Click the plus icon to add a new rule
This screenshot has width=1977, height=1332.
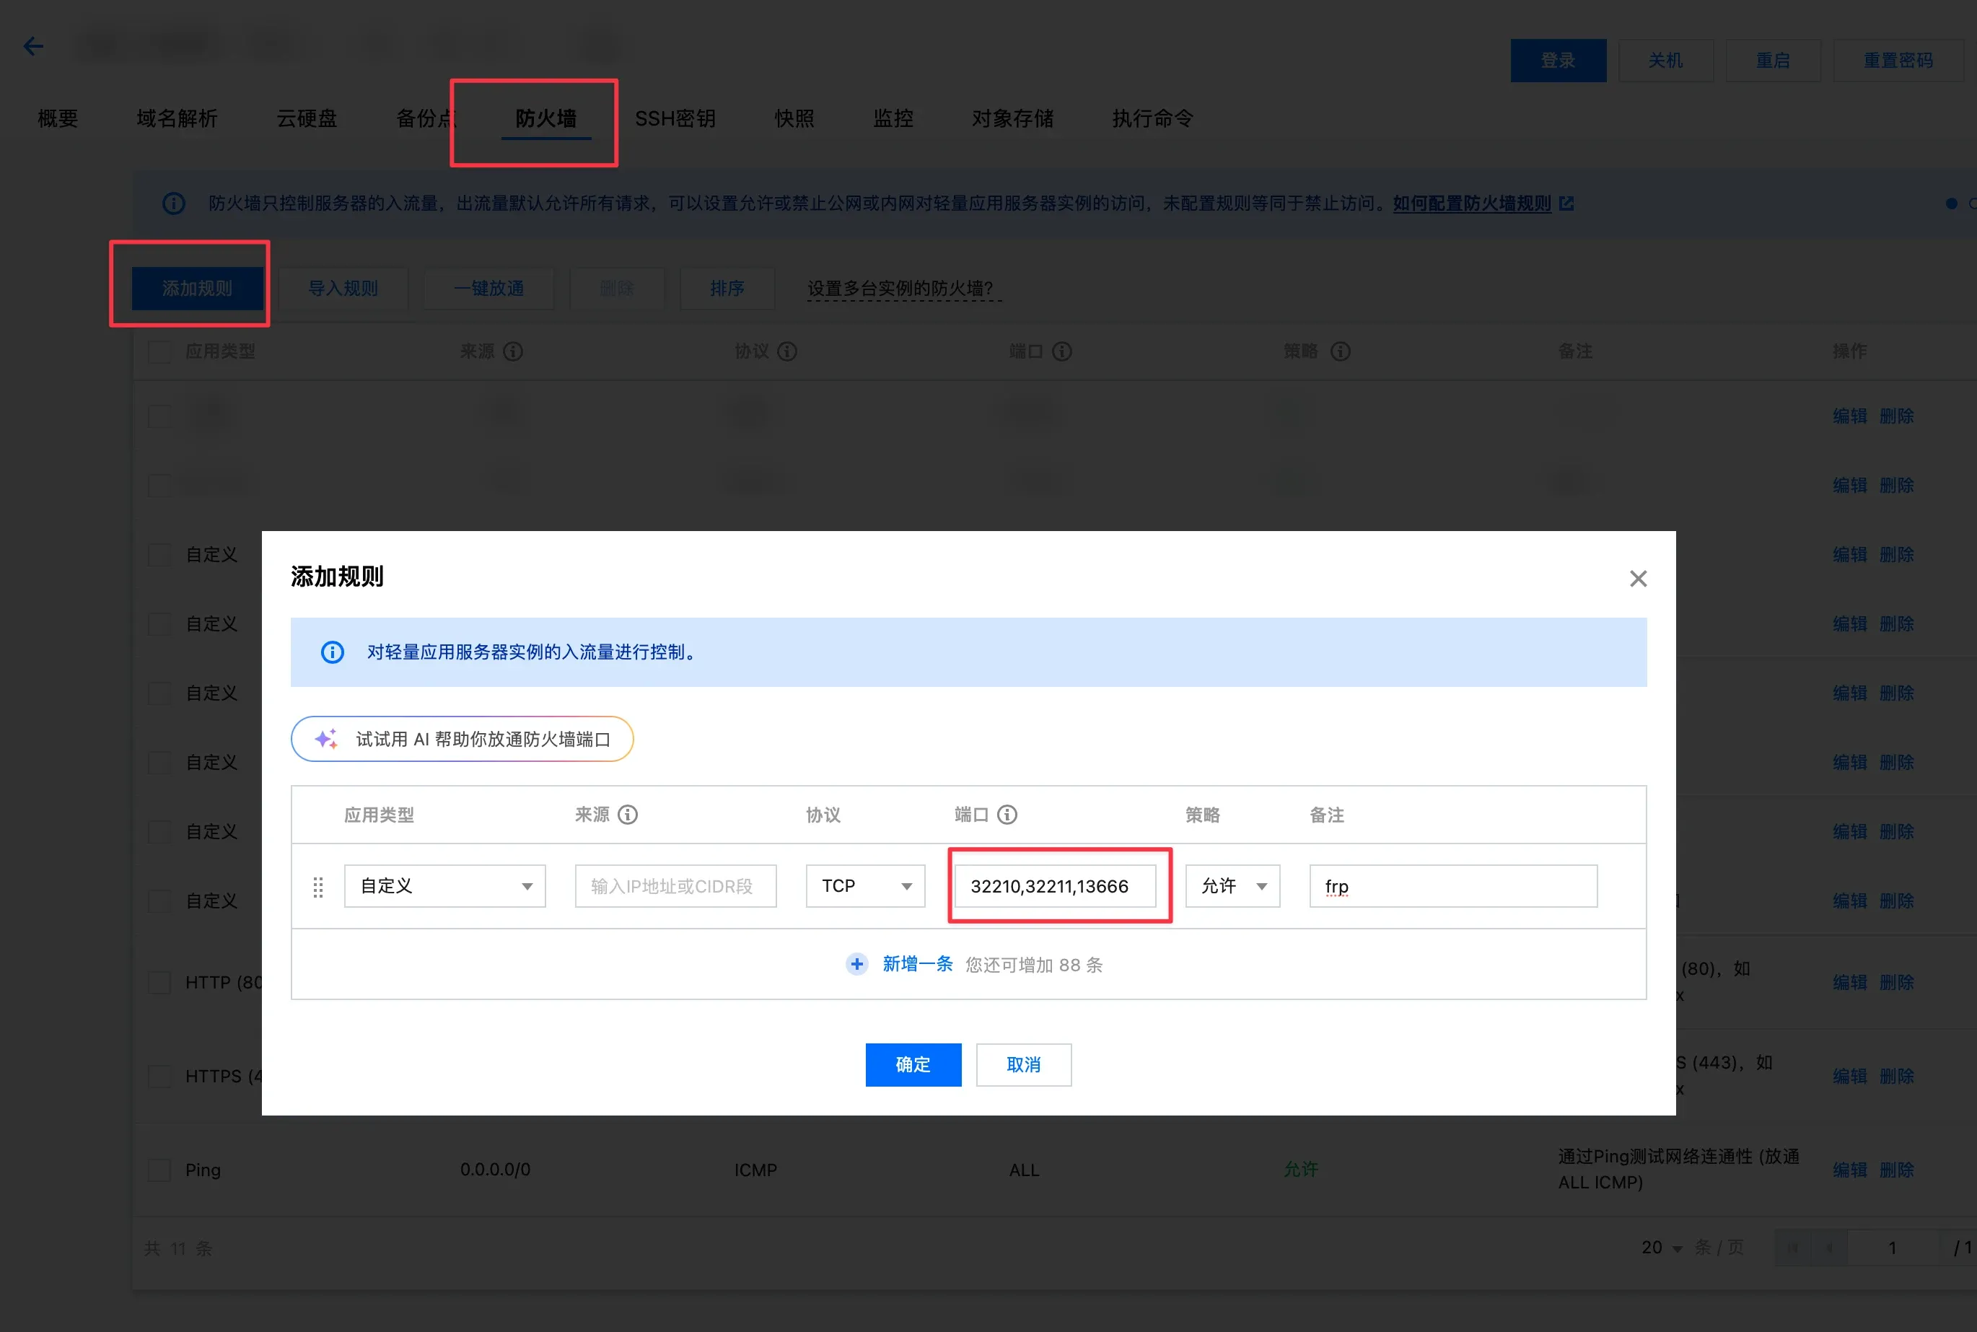857,964
